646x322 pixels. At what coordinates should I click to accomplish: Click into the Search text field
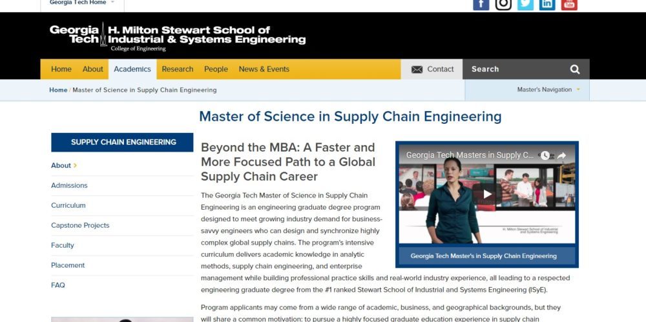(514, 69)
